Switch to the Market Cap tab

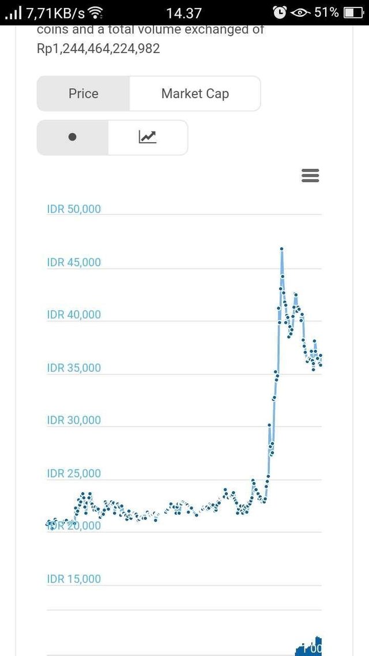click(x=195, y=94)
